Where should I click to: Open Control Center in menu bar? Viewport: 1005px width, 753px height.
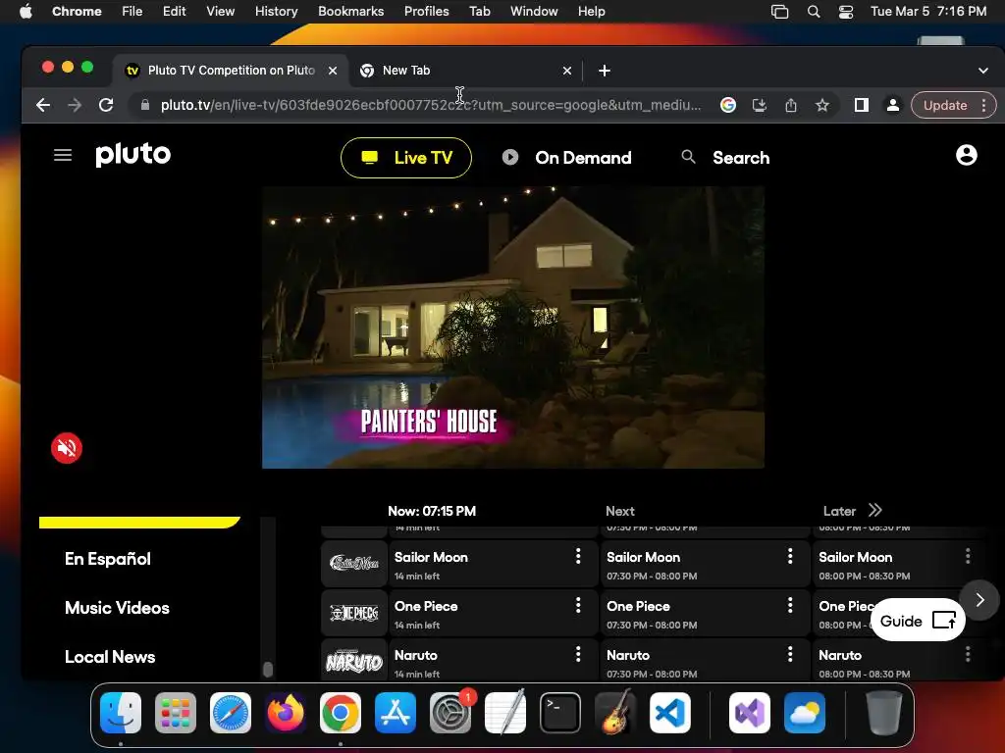coord(846,11)
